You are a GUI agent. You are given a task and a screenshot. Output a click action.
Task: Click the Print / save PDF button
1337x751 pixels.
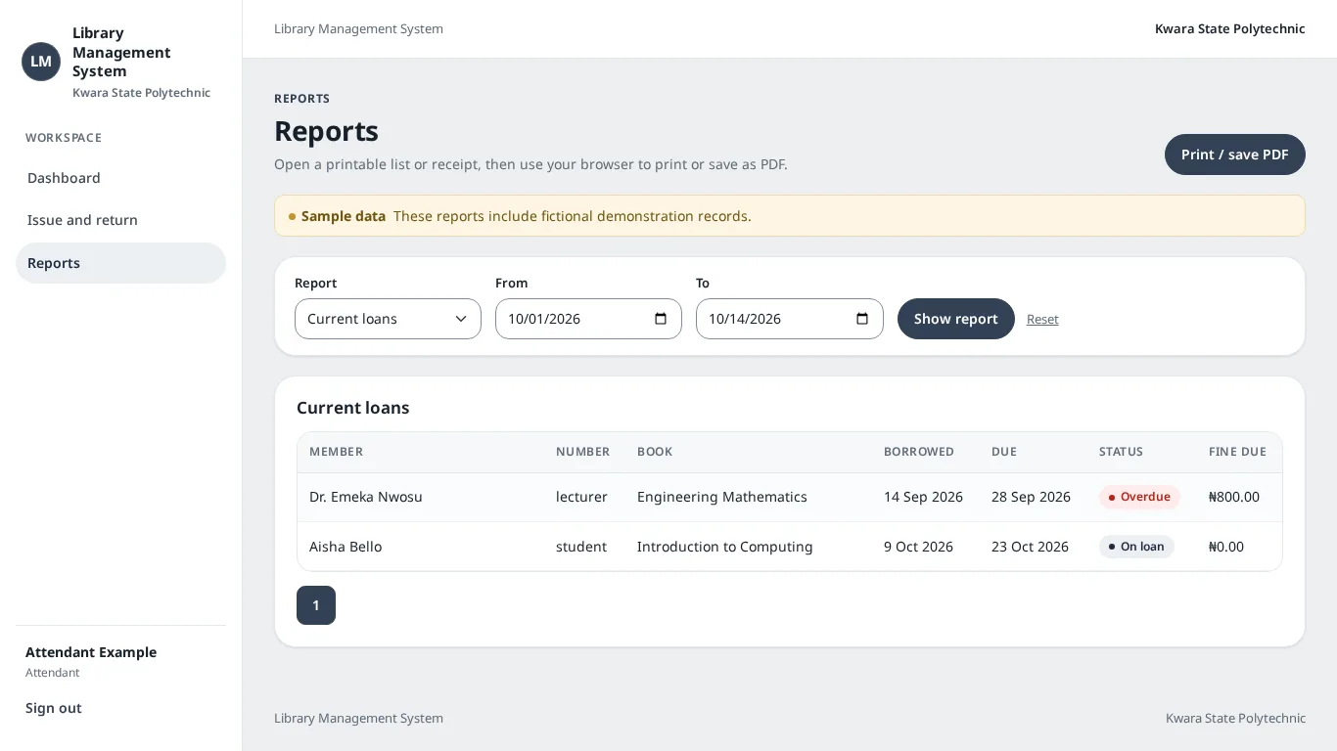pyautogui.click(x=1234, y=155)
